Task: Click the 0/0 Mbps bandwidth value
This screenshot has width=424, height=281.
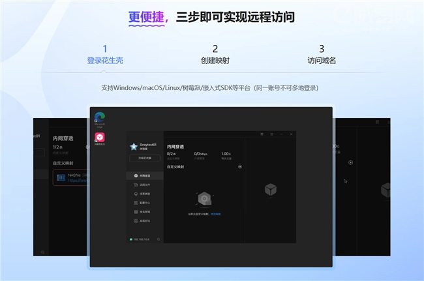Action: 201,154
